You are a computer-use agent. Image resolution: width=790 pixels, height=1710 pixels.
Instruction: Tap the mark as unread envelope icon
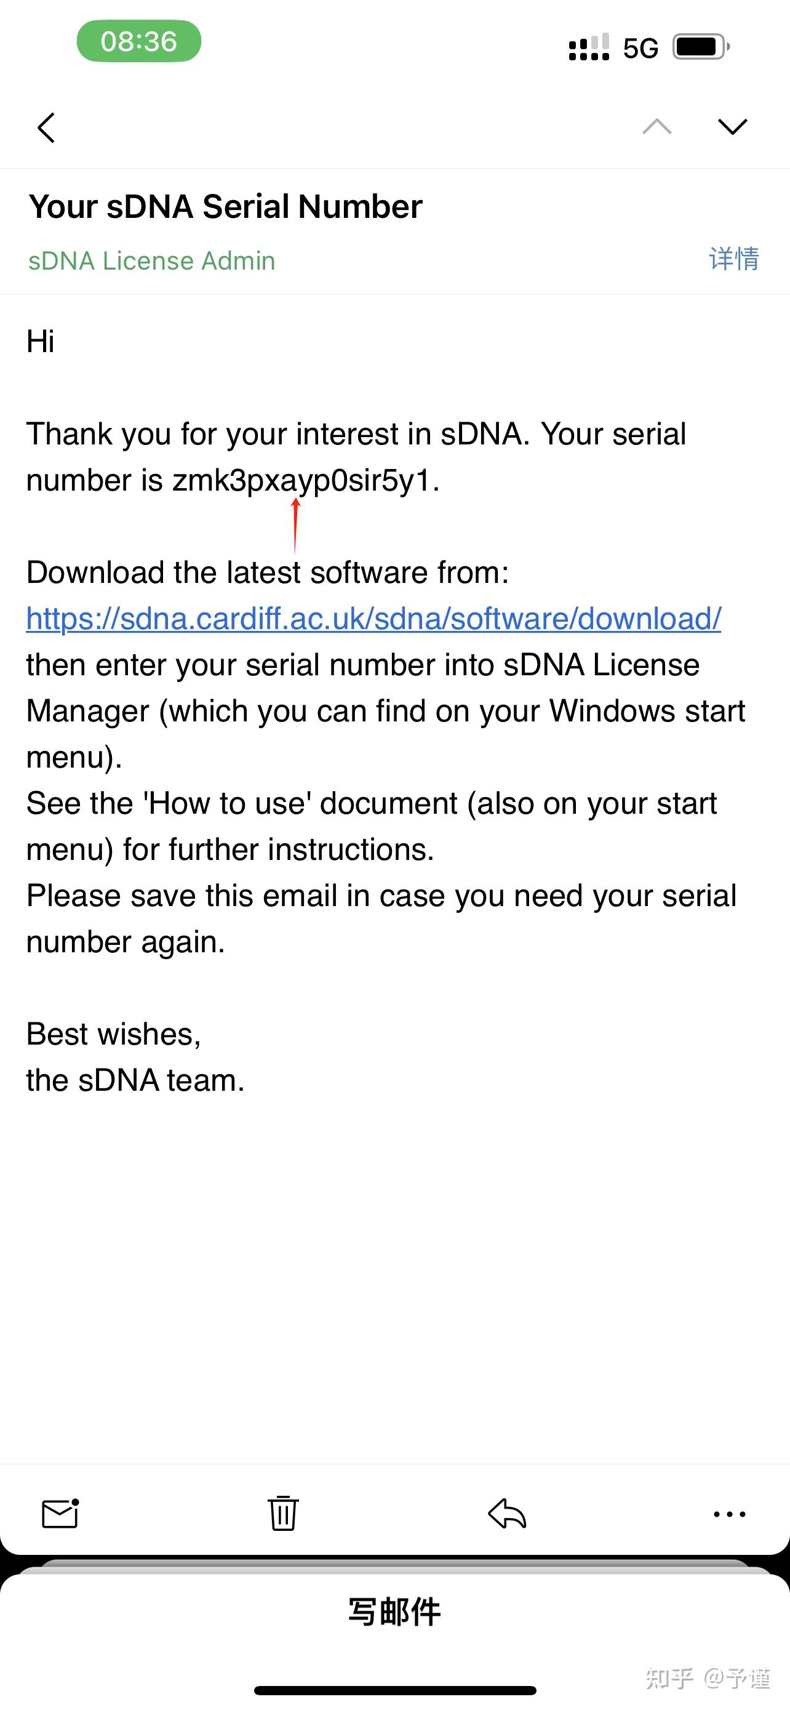[x=60, y=1514]
